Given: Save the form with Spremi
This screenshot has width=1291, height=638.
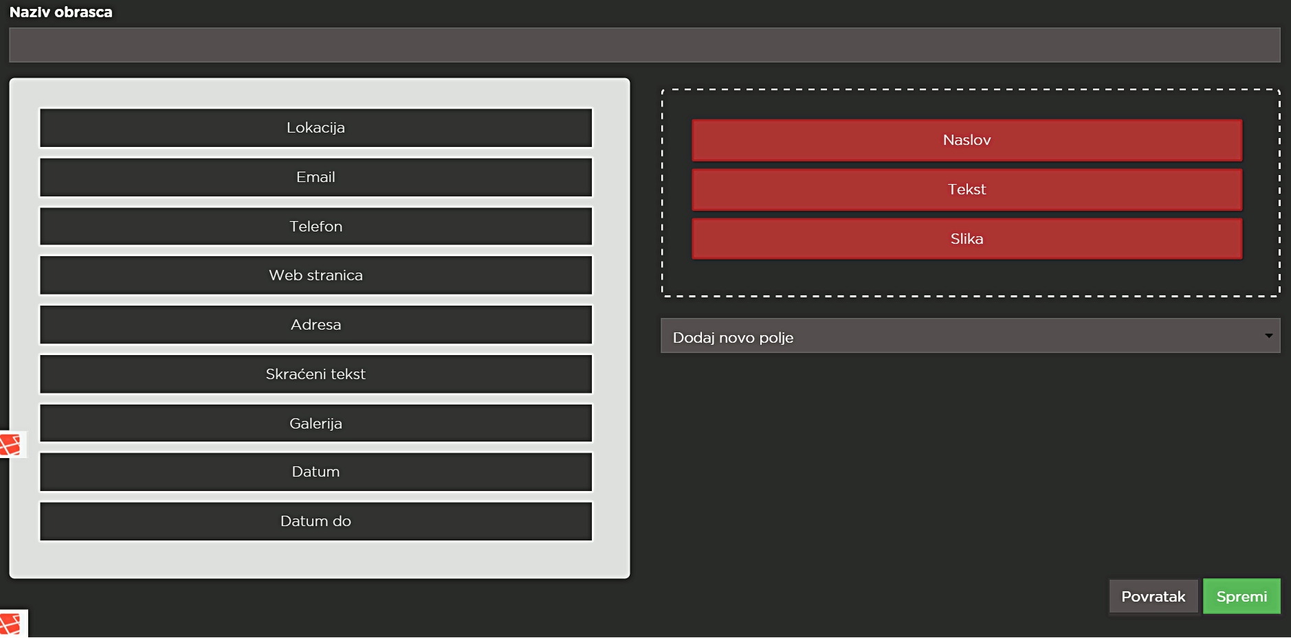Looking at the screenshot, I should point(1242,596).
